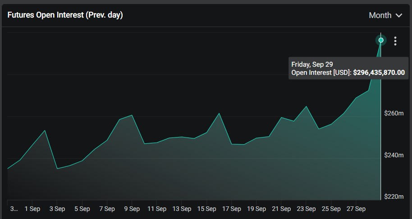Select the 9 Sep axis tick label

(132, 209)
